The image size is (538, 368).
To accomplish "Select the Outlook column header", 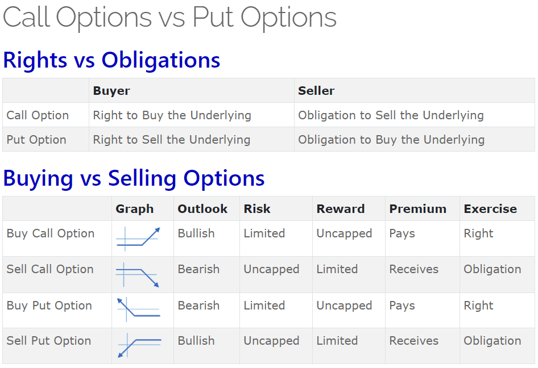I will pos(202,209).
